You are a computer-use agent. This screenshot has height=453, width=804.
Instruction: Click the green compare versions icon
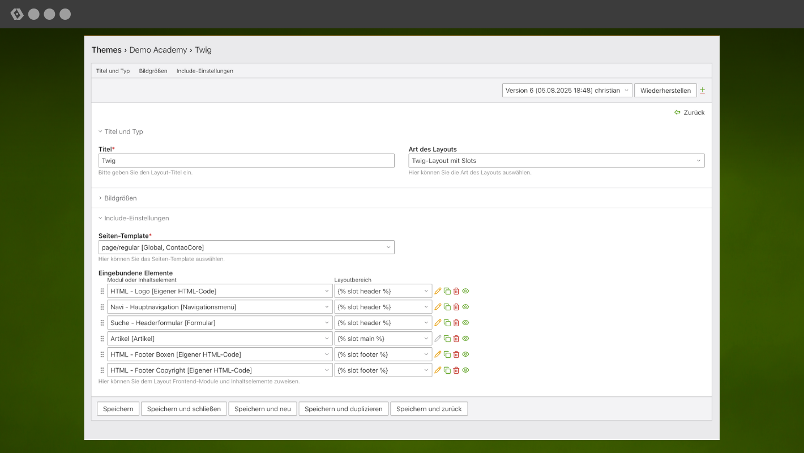pos(702,91)
